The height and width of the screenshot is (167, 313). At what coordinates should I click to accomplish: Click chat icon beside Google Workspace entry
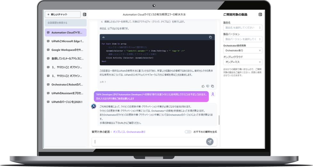48,50
